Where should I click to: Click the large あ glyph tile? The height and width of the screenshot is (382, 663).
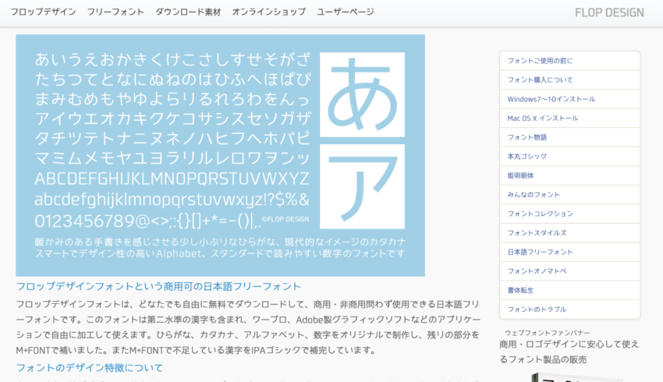click(363, 94)
